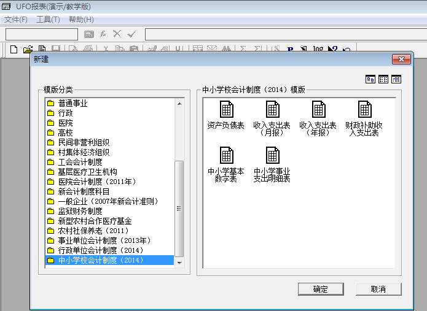Pick the 中小学基本数字表 template

pyautogui.click(x=226, y=156)
